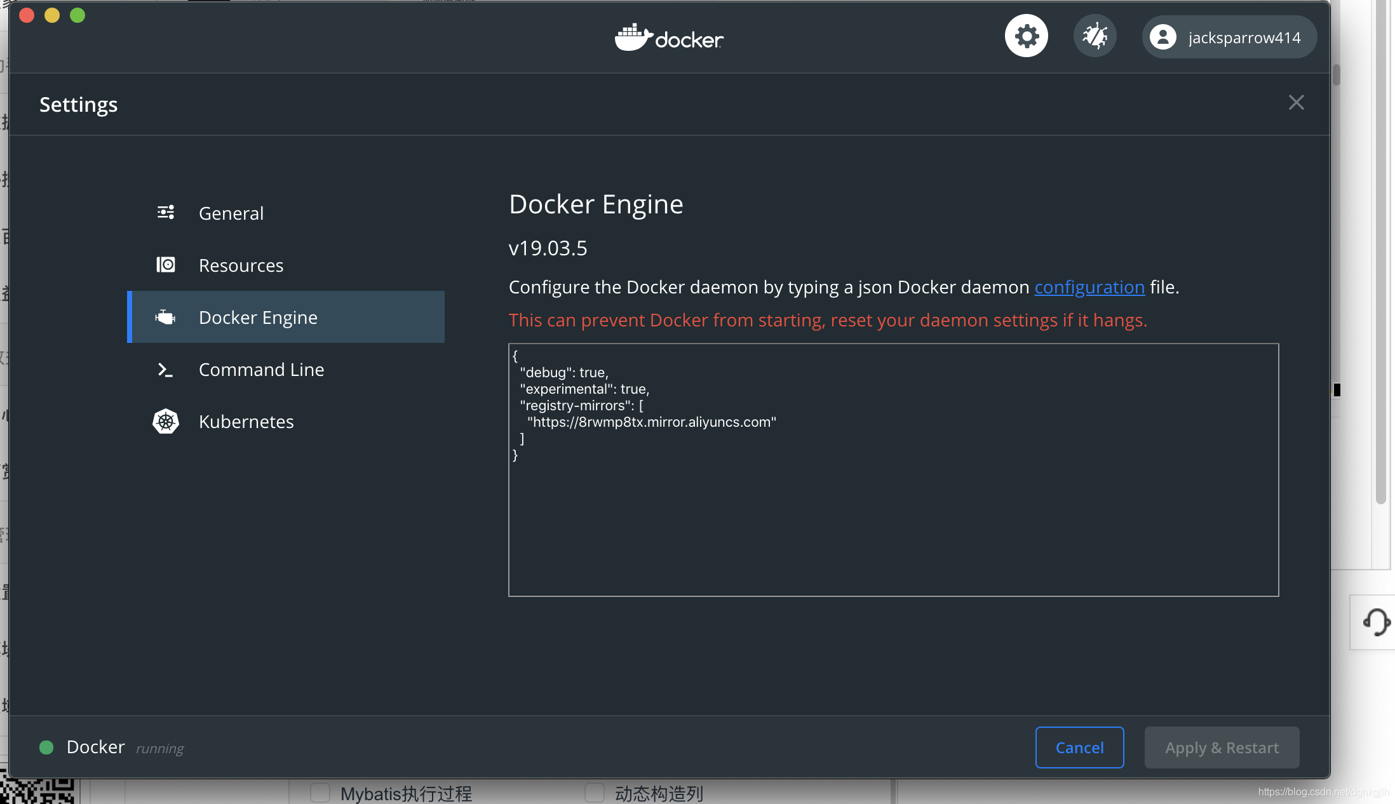This screenshot has height=804, width=1395.
Task: Click the "registry-mirrors" line in the JSON
Action: (x=581, y=406)
